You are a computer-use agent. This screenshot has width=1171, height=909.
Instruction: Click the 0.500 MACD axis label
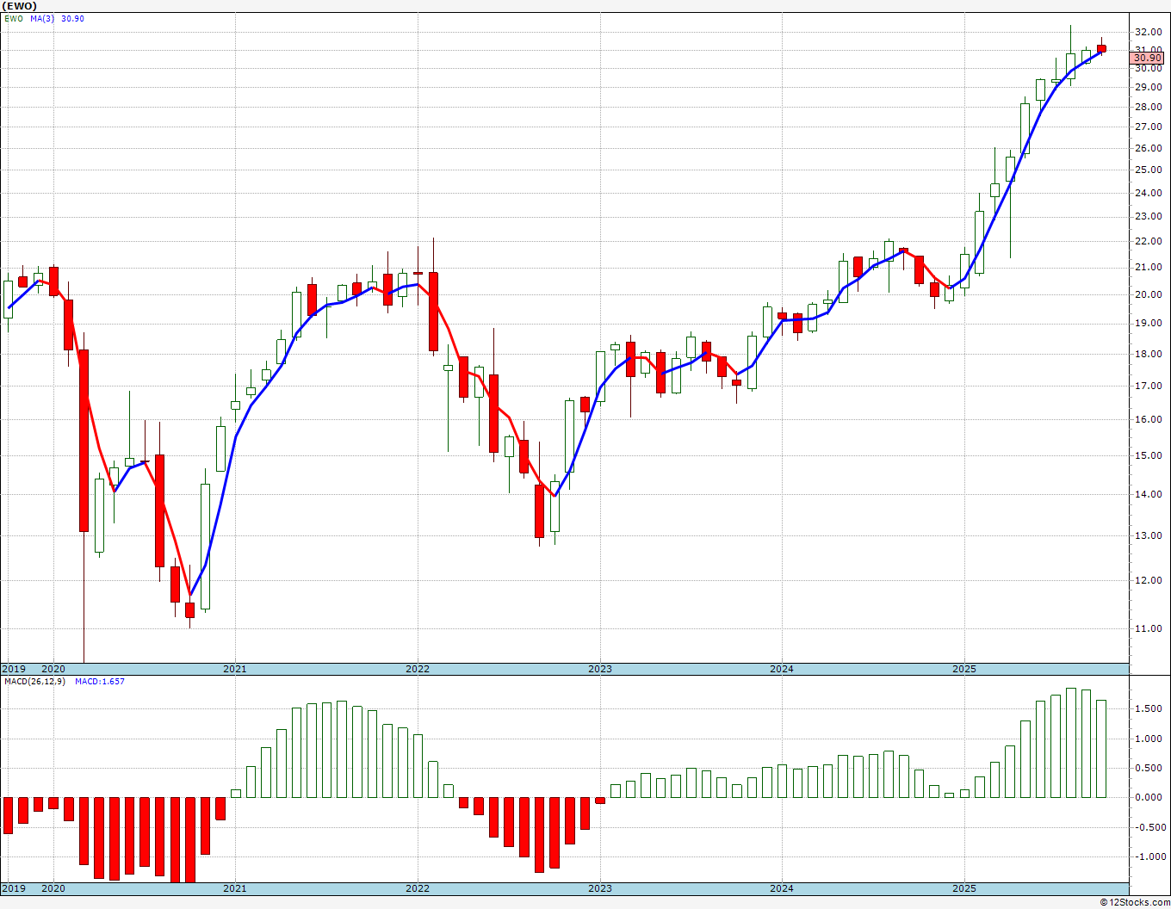point(1150,769)
